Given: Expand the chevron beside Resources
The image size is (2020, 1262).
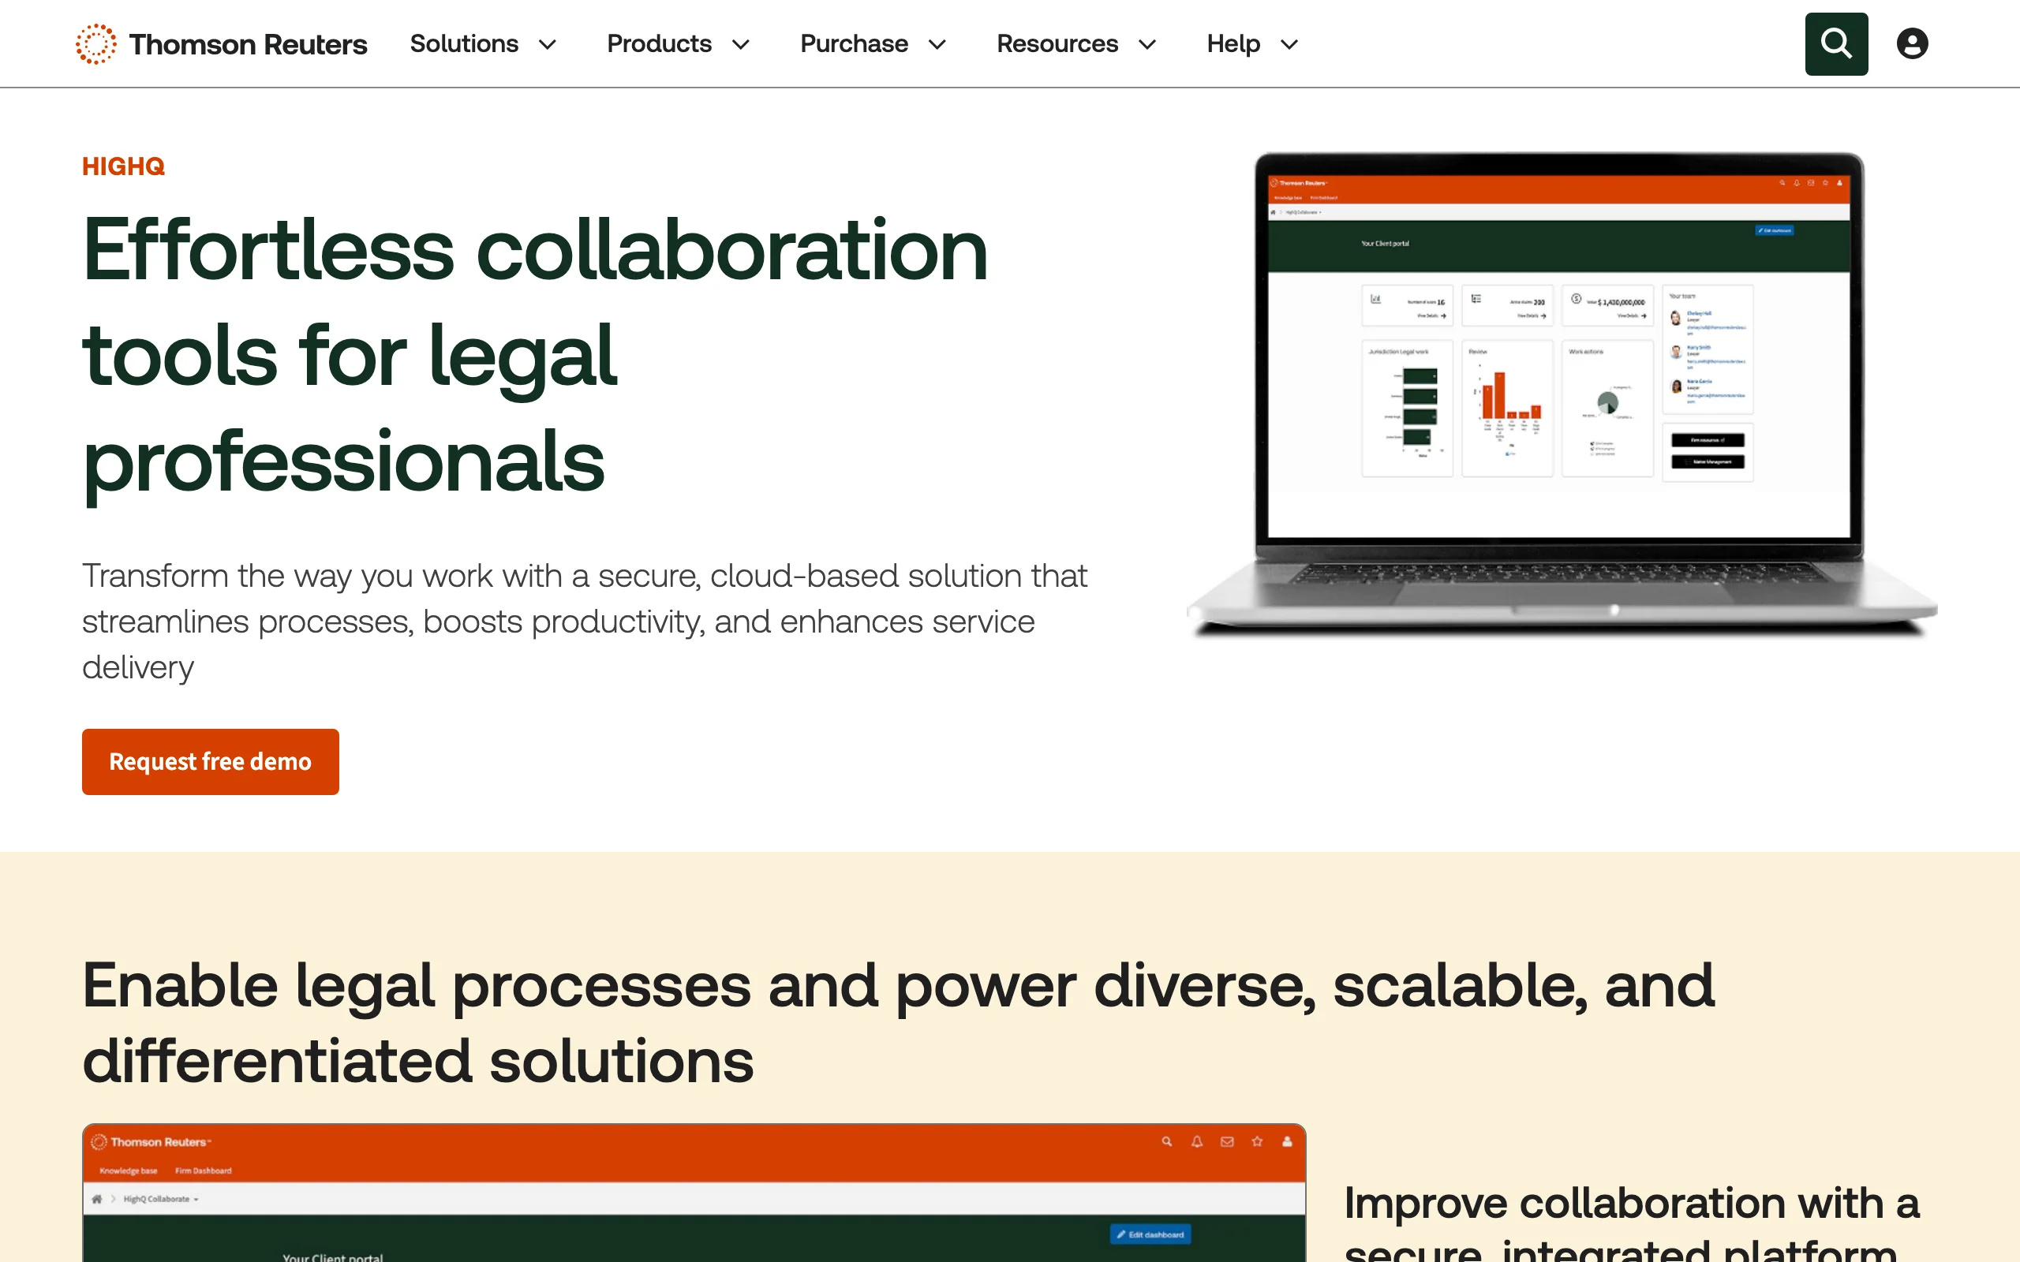Looking at the screenshot, I should 1147,44.
